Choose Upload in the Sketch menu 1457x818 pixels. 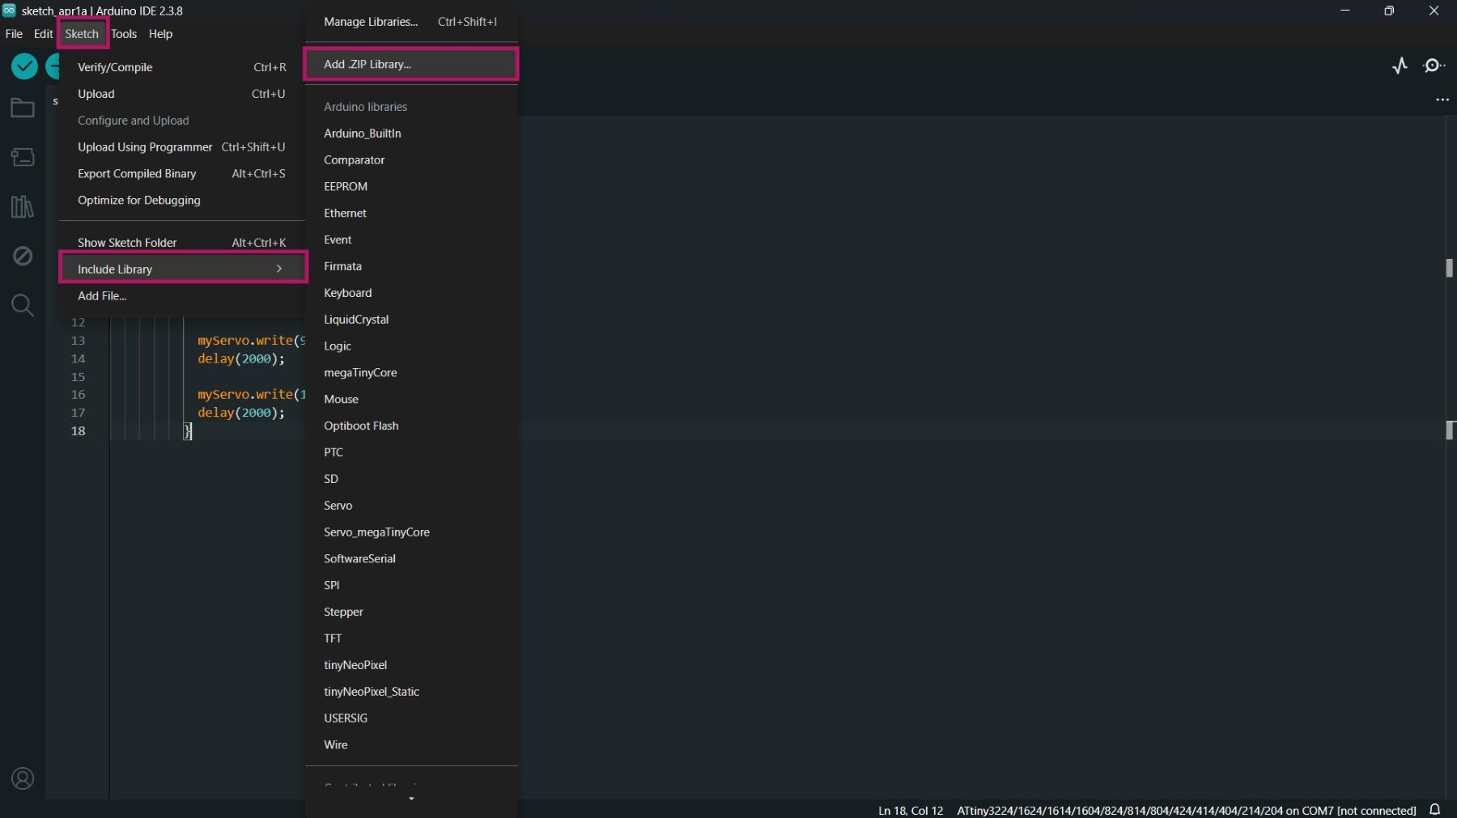[182, 94]
